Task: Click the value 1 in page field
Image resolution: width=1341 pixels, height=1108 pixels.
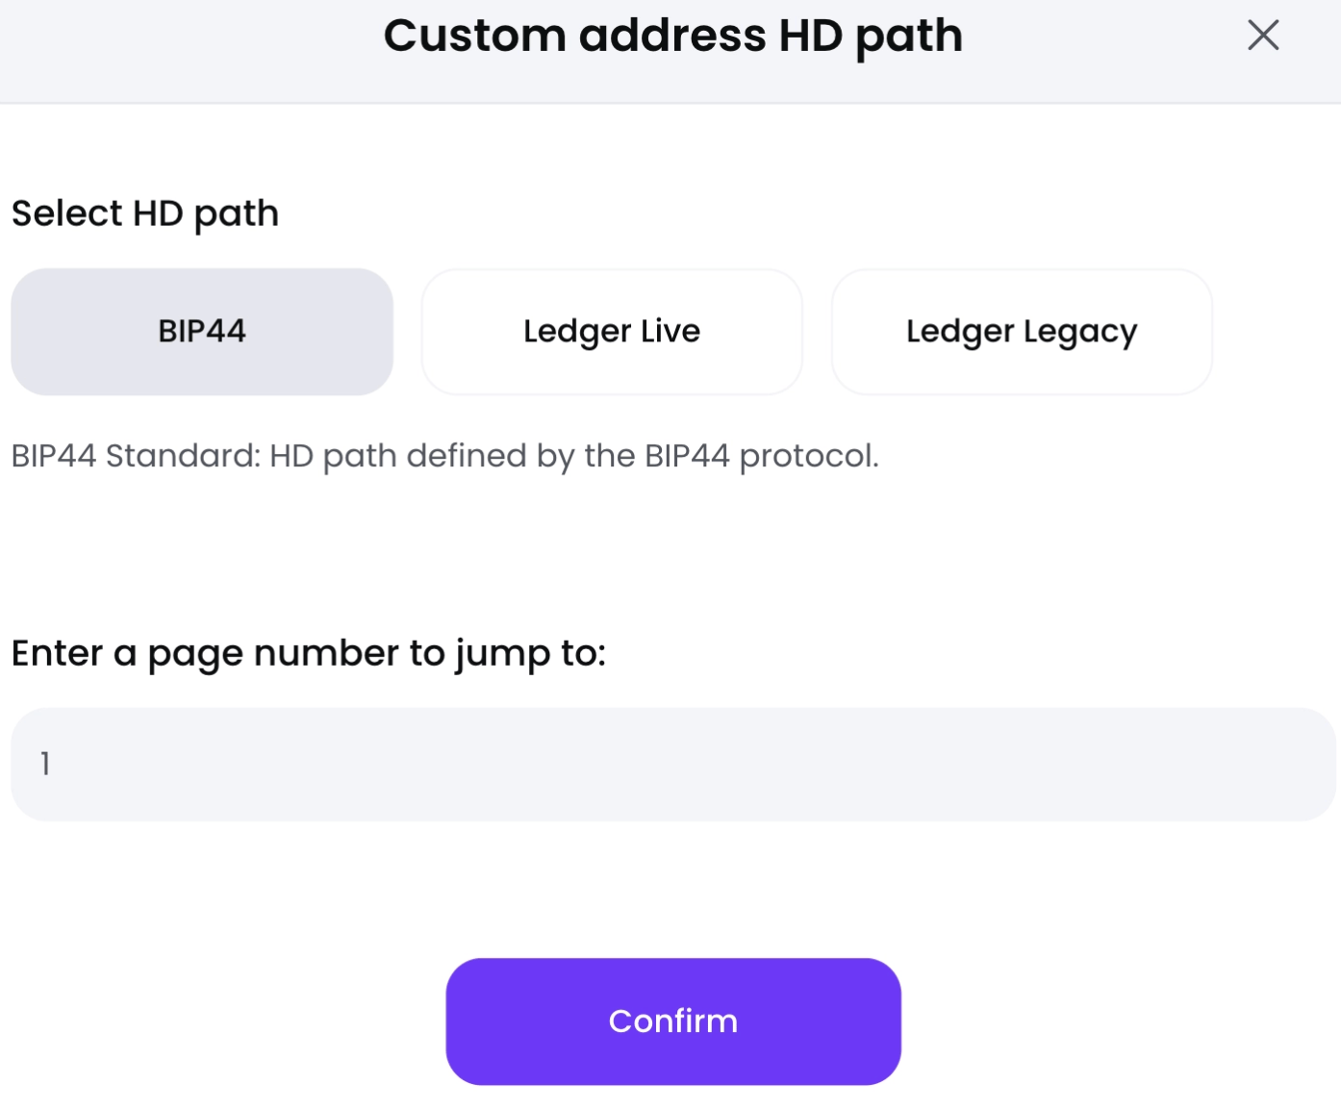Action: pos(45,764)
